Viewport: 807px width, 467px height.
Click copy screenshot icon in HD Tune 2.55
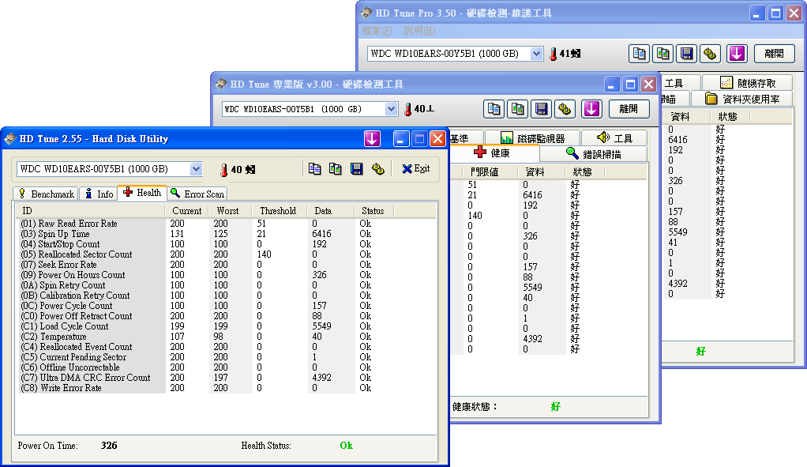(335, 168)
